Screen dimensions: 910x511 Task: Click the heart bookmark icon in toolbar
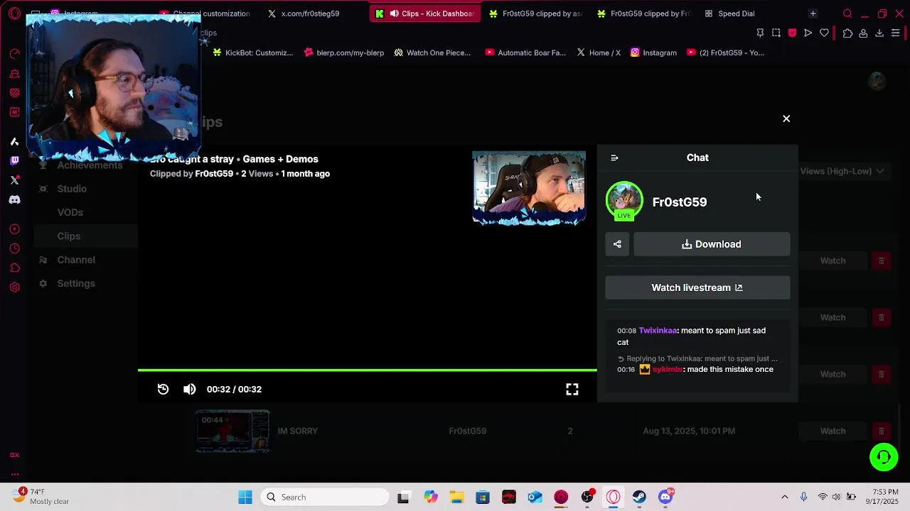[x=824, y=33]
